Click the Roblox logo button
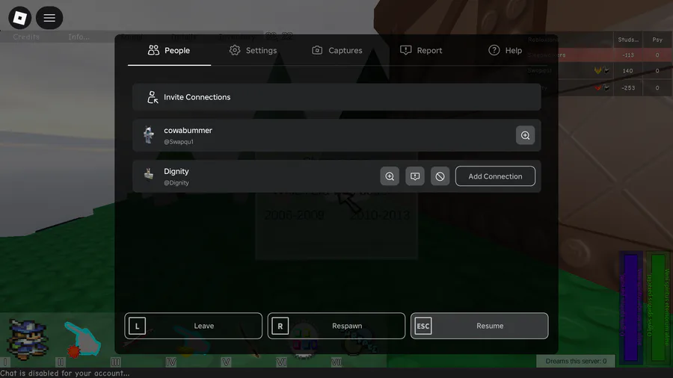Viewport: 673px width, 378px height. click(19, 18)
